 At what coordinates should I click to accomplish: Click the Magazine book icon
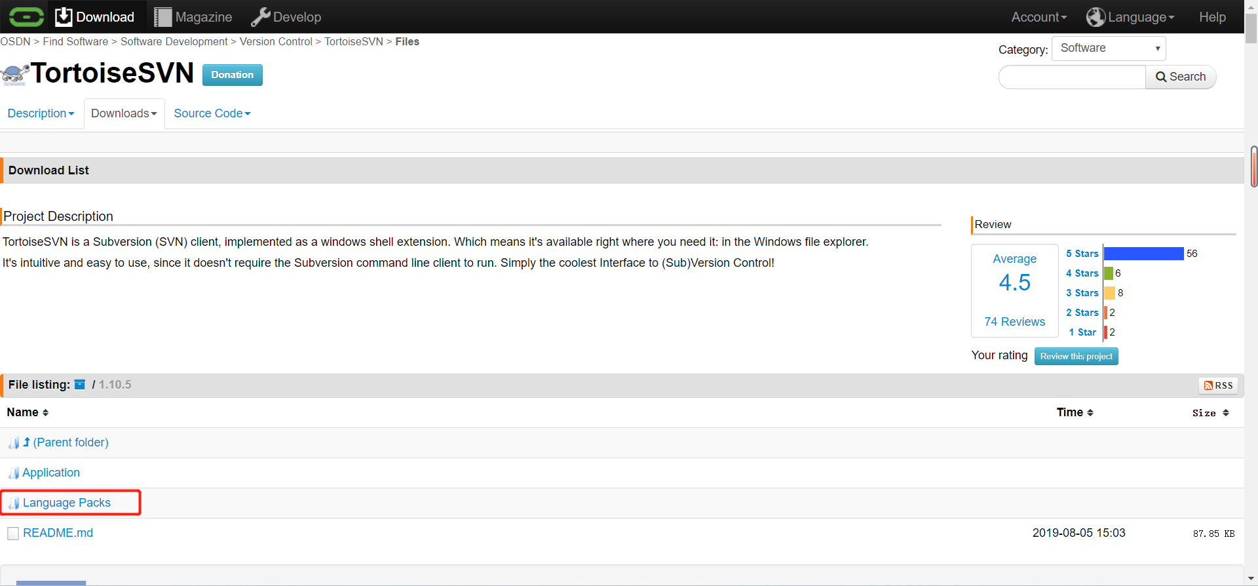point(162,17)
